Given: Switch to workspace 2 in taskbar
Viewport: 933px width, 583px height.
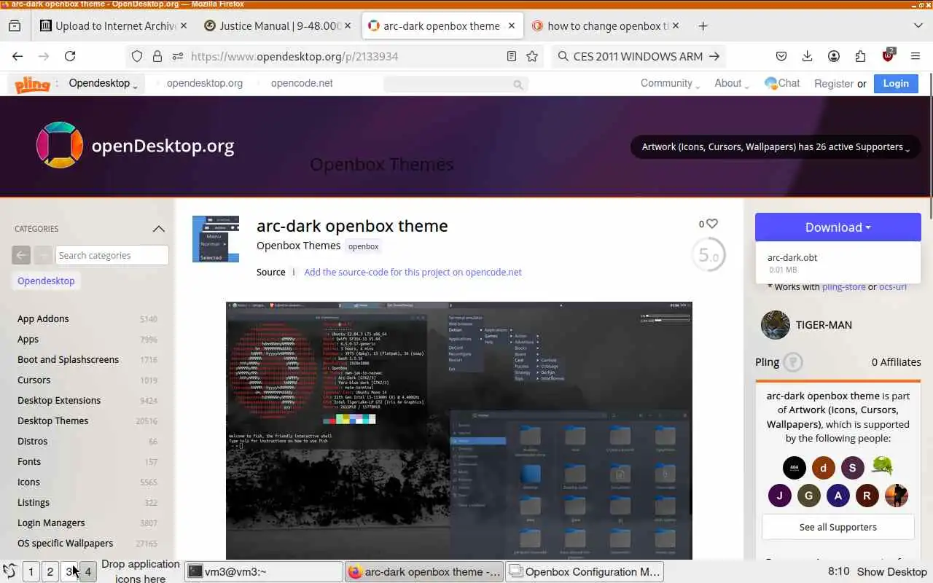Looking at the screenshot, I should [50, 571].
